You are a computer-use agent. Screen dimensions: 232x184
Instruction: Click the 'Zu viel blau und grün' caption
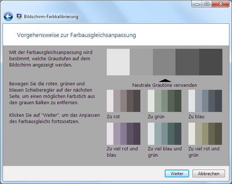point(165,152)
